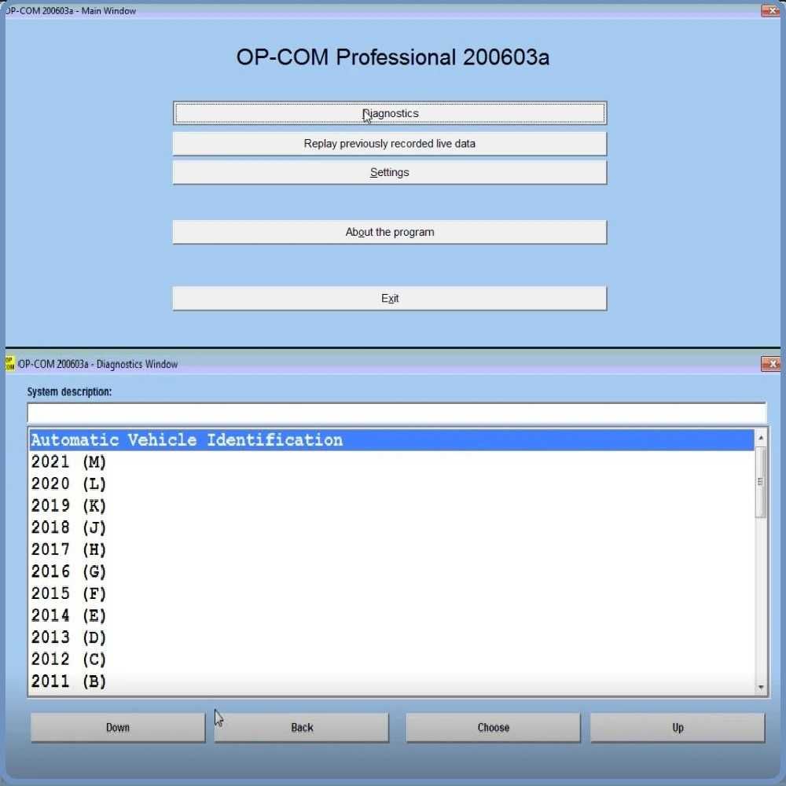This screenshot has height=786, width=786.
Task: Select Automatic Vehicle Identification row
Action: 391,440
